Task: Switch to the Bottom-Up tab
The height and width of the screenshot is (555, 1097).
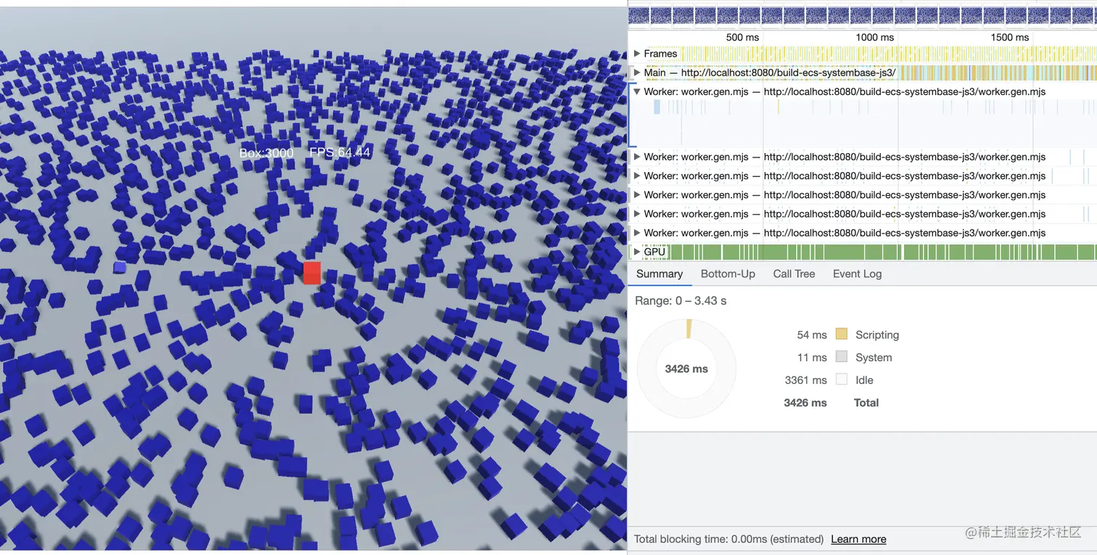Action: point(728,274)
